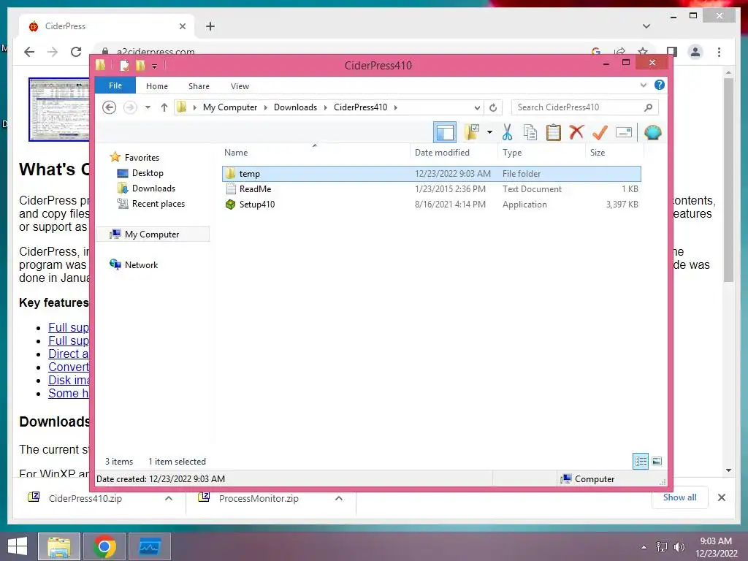
Task: Open the File ribbon tab
Action: (x=115, y=86)
